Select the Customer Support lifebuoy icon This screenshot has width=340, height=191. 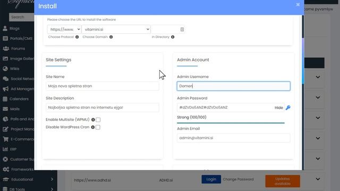pyautogui.click(x=5, y=159)
